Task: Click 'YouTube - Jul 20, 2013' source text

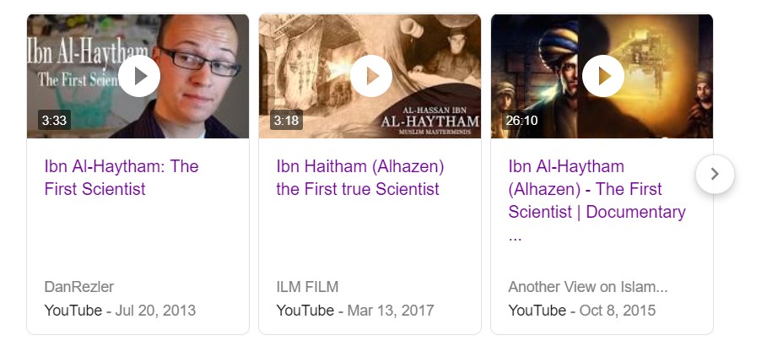Action: pos(120,311)
